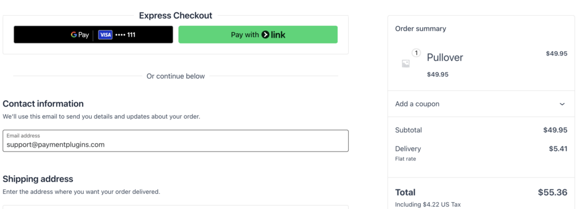Click the broken product image placeholder

click(405, 64)
